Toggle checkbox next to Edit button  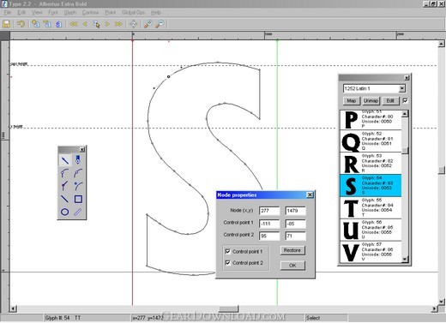click(x=405, y=100)
